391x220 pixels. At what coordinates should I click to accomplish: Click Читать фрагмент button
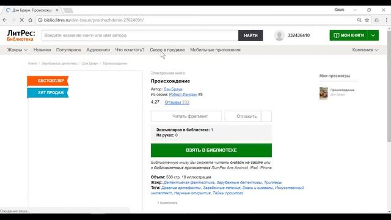[x=186, y=116]
